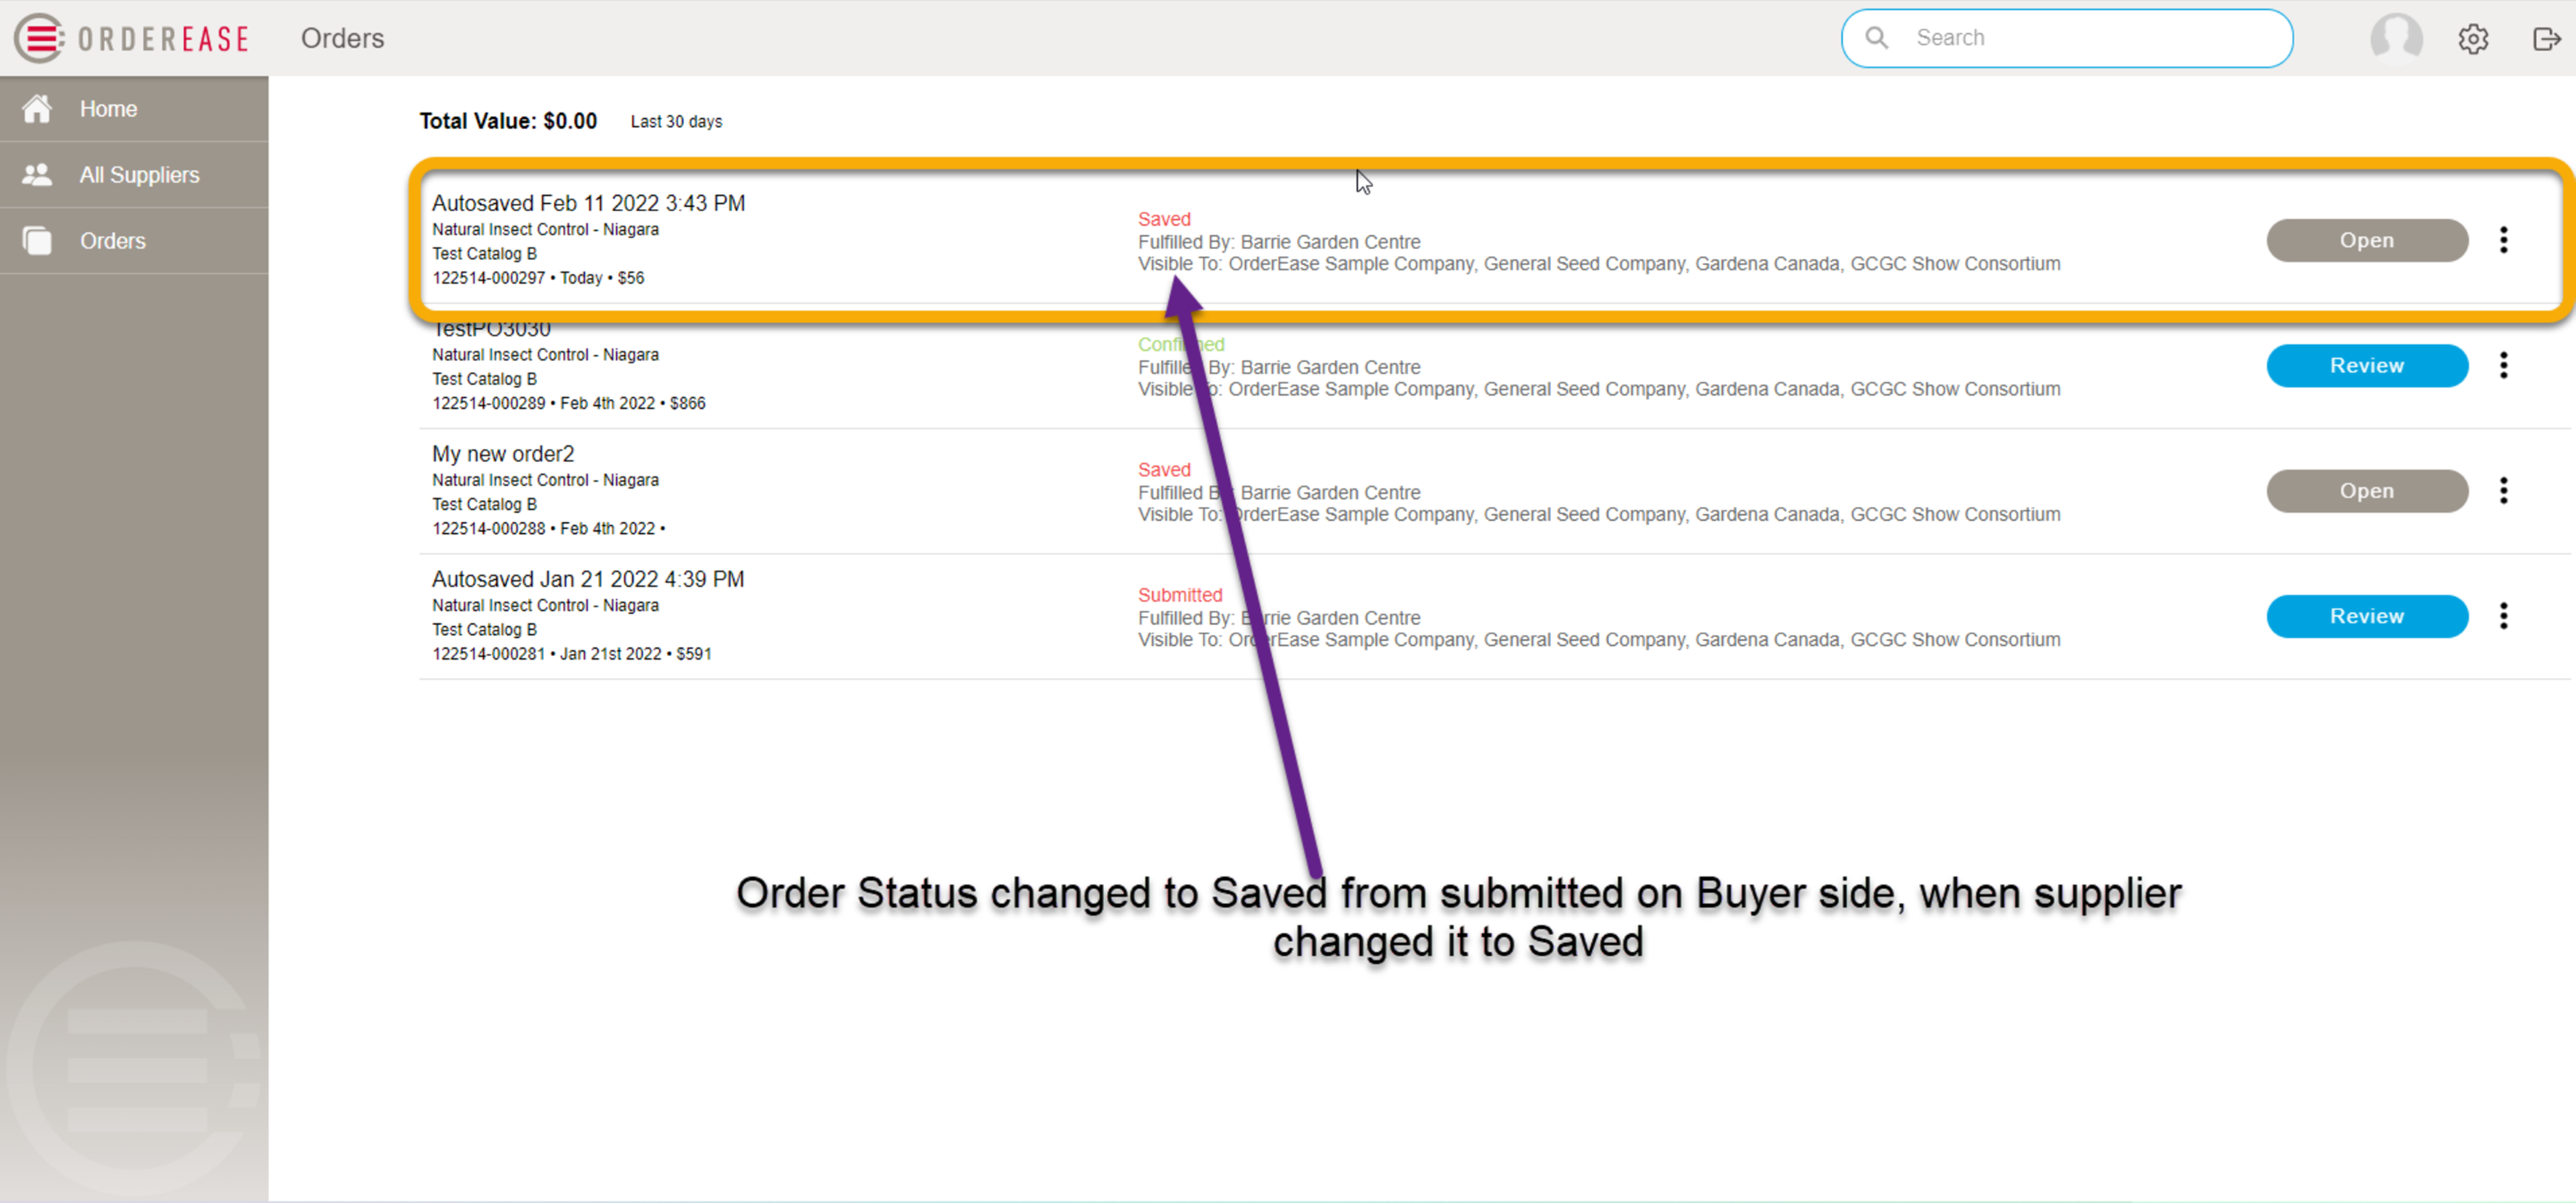Click Open on My new order2
The image size is (2576, 1203).
(2366, 491)
